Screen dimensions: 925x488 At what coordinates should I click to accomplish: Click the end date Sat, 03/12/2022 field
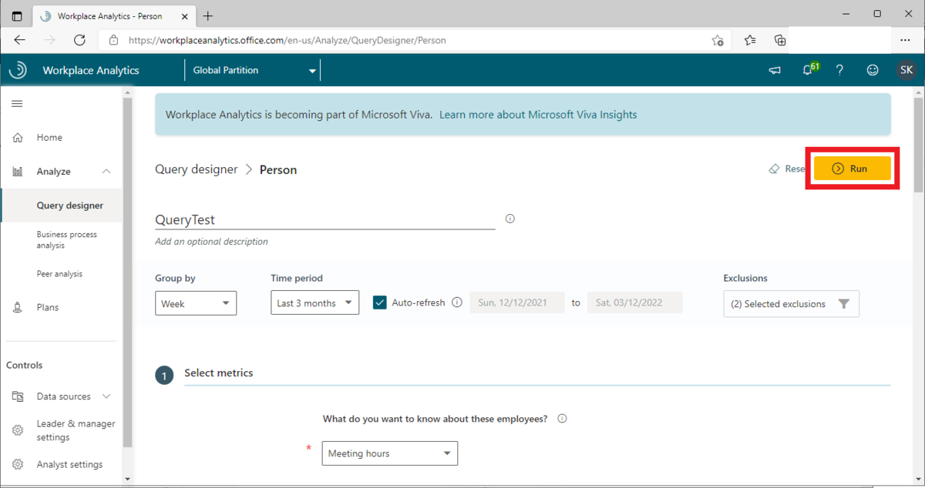634,302
